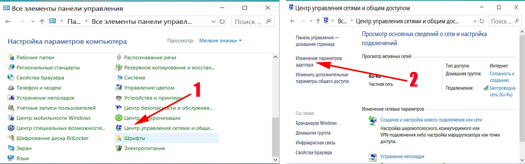Open the Устранение неполадок icon in Control Panel
The height and width of the screenshot is (164, 525).
pos(11,98)
